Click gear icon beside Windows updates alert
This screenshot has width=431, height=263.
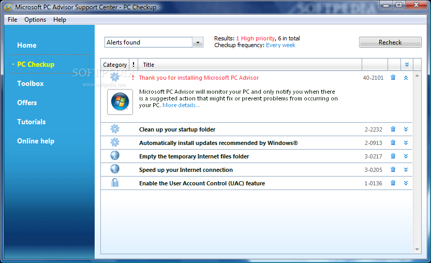[x=115, y=142]
